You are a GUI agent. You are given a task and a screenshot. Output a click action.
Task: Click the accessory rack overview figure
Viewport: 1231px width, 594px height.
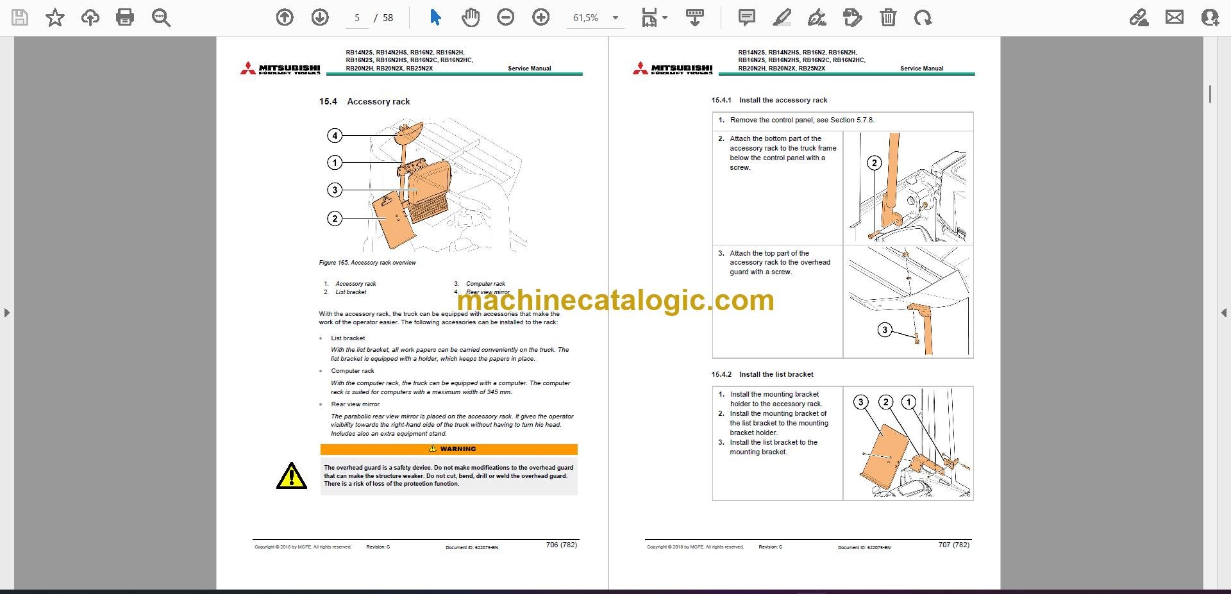tap(427, 186)
